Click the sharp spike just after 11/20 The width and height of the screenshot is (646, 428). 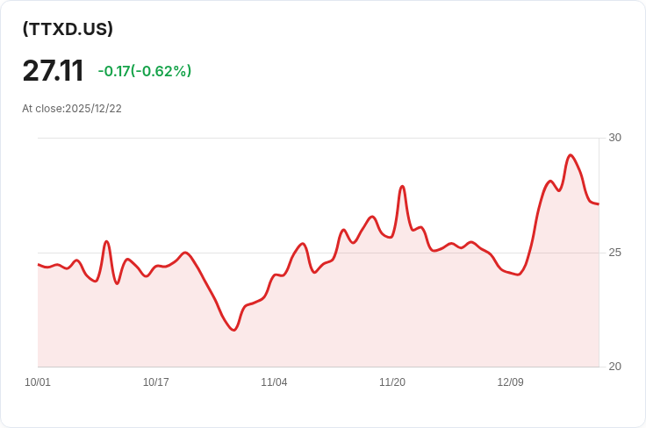click(x=402, y=187)
